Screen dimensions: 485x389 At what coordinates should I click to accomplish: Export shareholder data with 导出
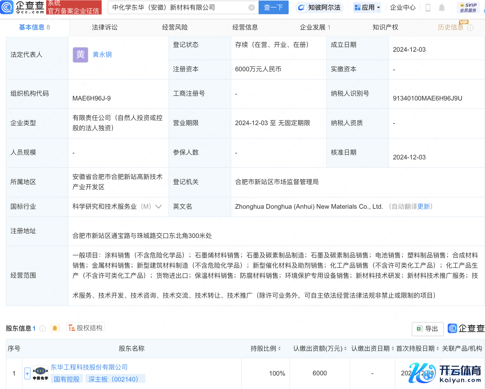coord(427,329)
